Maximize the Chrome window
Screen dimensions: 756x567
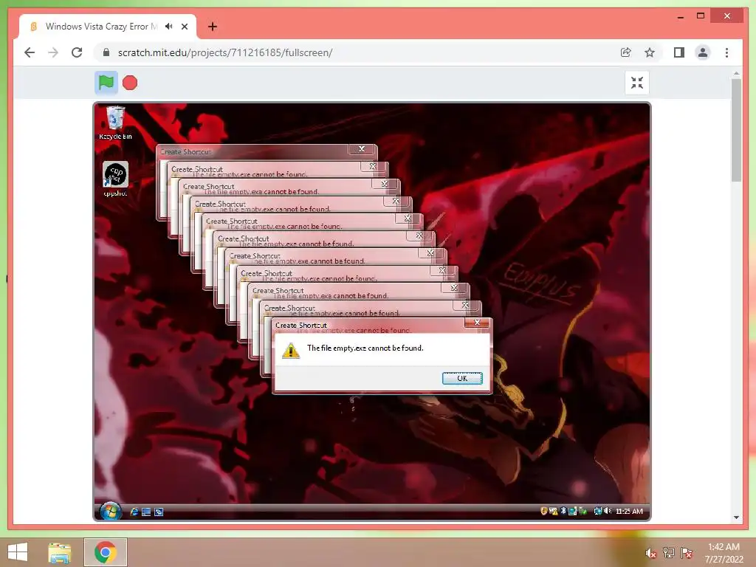click(x=701, y=16)
